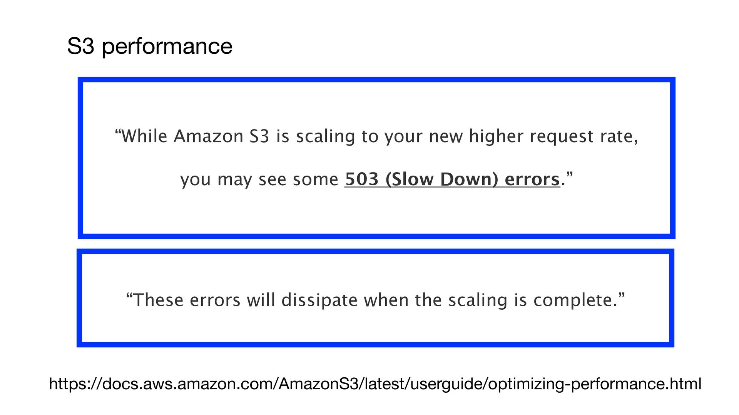This screenshot has width=739, height=415.
Task: Click the bottom border of lower blue box
Action: click(x=376, y=344)
